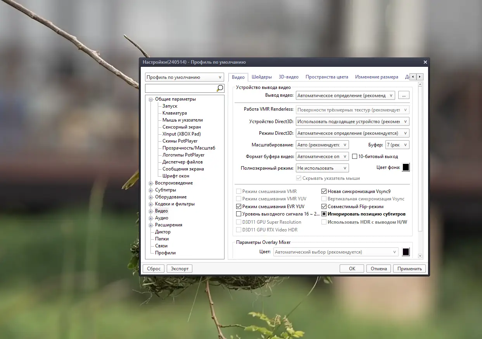Click Использовать HDR с выводом H/W checkbox

(324, 222)
